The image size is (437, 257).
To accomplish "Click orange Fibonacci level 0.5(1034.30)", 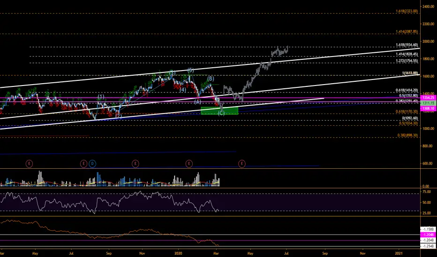I will pyautogui.click(x=408, y=123).
